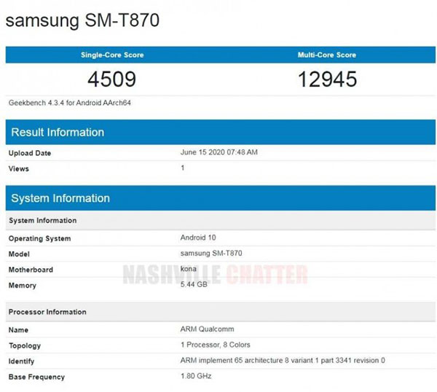Select the Multi-Core Score header
Screen dimensions: 437x392
click(327, 55)
